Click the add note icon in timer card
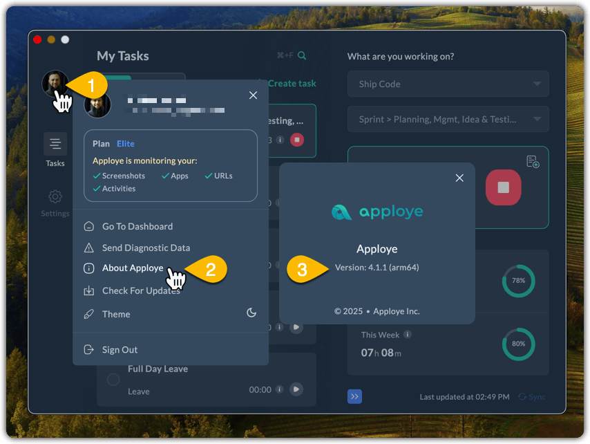 tap(533, 162)
